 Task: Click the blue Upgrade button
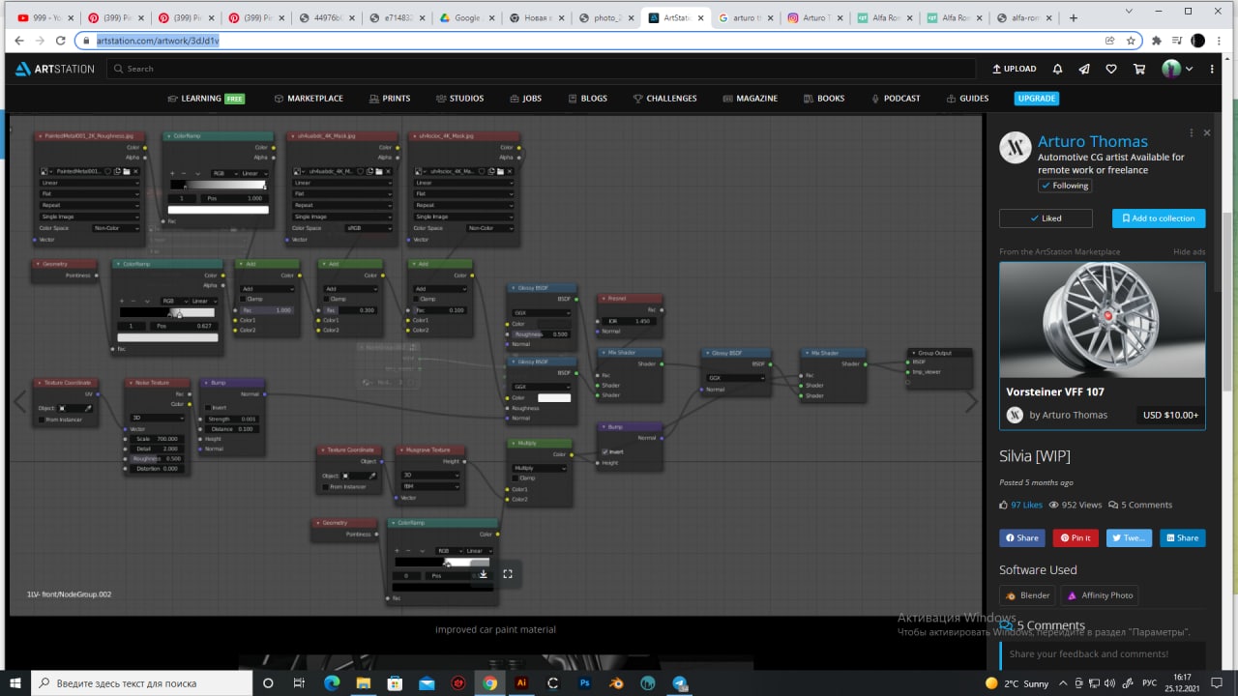click(1037, 99)
